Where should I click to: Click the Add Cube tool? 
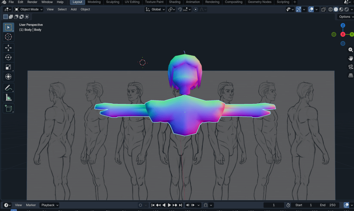point(8,108)
